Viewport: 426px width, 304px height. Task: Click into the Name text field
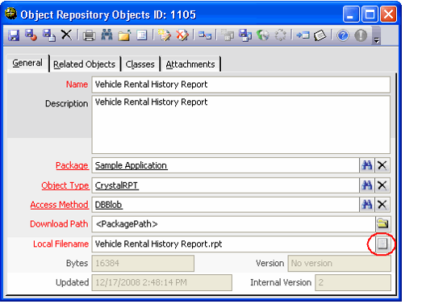coord(241,85)
